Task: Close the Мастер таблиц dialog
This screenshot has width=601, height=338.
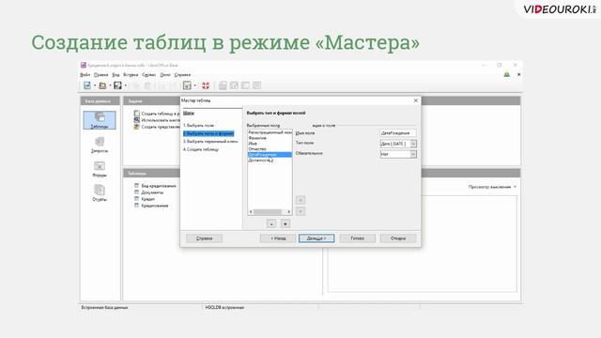Action: pos(416,100)
